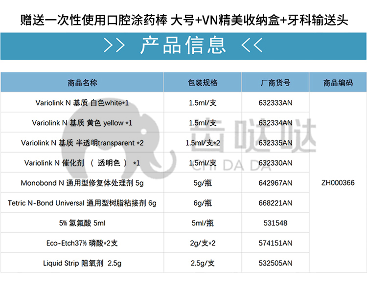
Task: Click manufacturer code 632333AN
Action: click(x=275, y=103)
